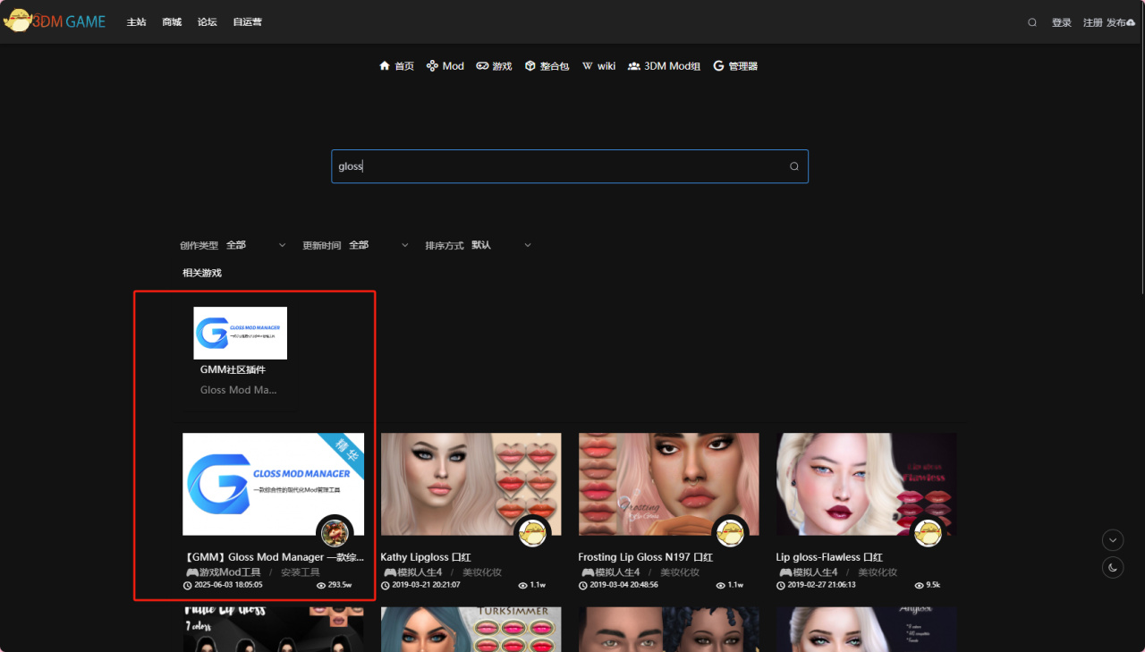This screenshot has height=652, width=1145.
Task: Click author avatar on Lip gloss-Flawless card
Action: pyautogui.click(x=929, y=532)
